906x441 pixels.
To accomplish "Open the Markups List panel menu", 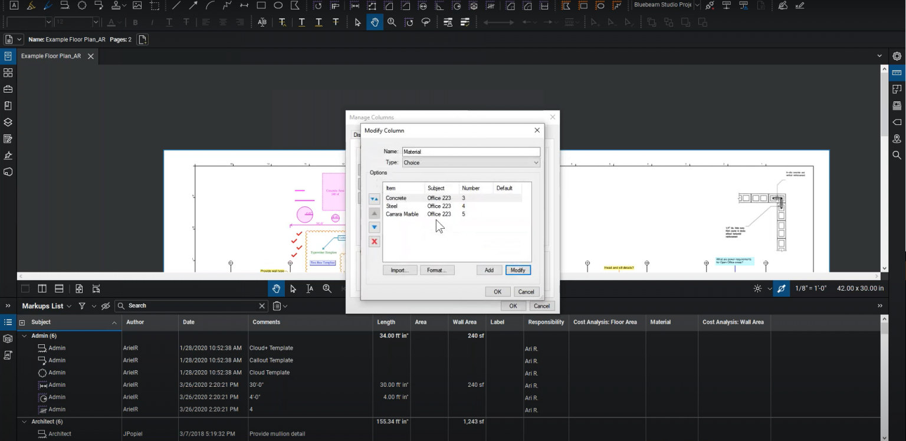I will (x=69, y=305).
